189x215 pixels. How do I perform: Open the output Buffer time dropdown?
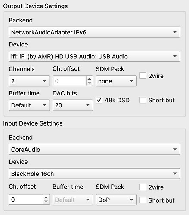point(29,105)
